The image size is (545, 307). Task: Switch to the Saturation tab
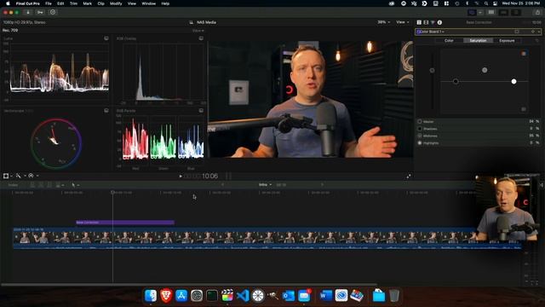[478, 41]
